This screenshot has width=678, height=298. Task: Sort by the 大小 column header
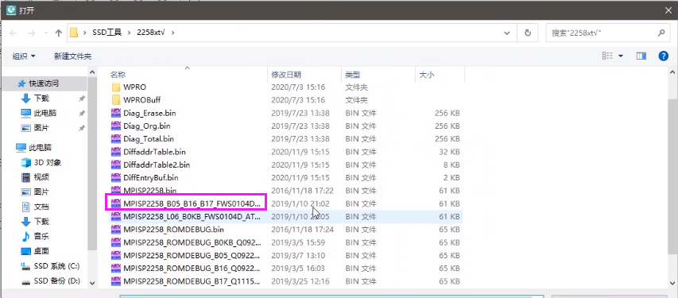click(x=426, y=75)
